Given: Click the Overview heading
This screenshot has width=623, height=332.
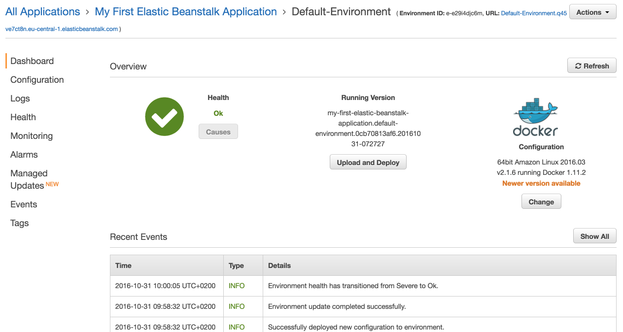Looking at the screenshot, I should [128, 66].
